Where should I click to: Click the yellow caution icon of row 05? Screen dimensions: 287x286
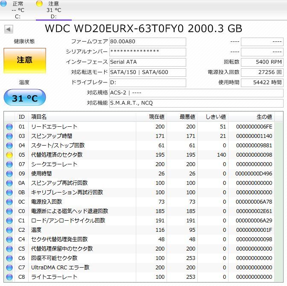(9, 155)
